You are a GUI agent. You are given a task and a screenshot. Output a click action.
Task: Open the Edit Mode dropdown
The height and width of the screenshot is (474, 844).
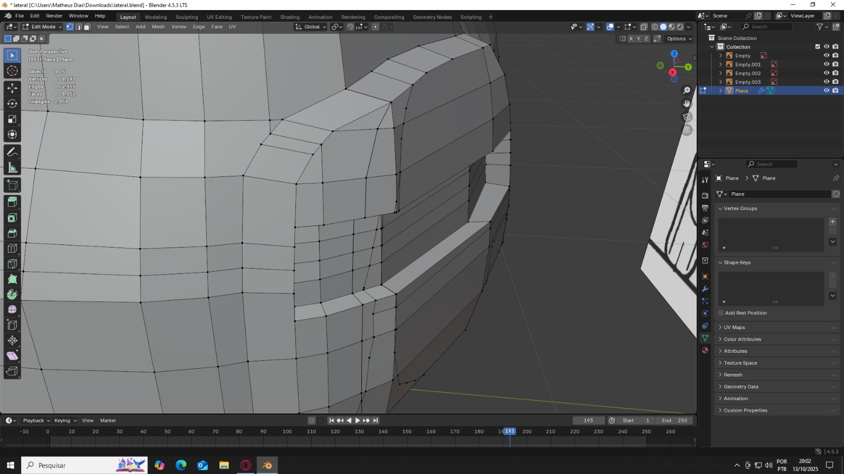tap(42, 27)
